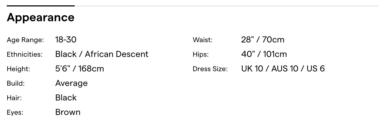Select the UK 10 / AUS 10 / US 6 value
The image size is (386, 130).
click(x=283, y=69)
